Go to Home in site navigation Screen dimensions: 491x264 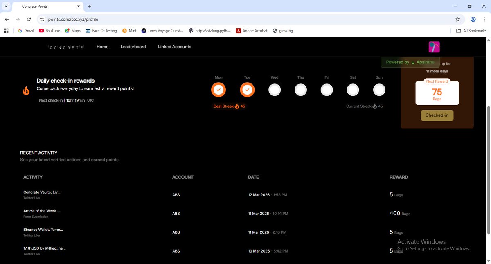click(102, 47)
